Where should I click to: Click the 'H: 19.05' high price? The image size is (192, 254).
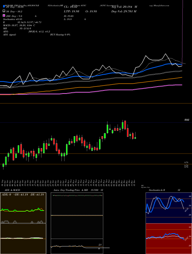click(69, 16)
